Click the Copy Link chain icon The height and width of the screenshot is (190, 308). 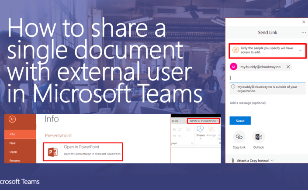[x=239, y=137]
